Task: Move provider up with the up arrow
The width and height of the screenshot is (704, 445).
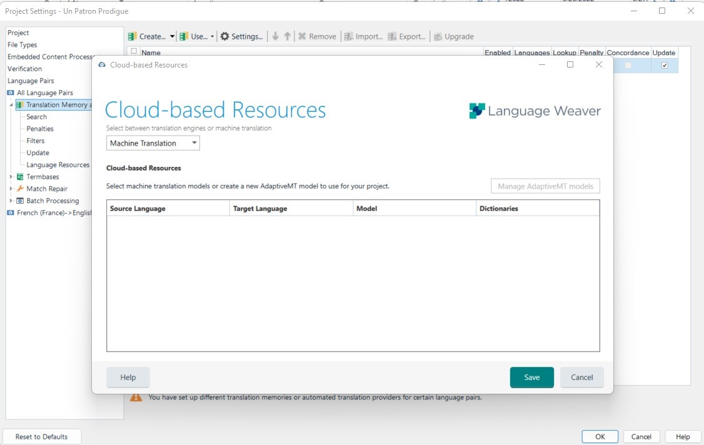Action: tap(288, 36)
